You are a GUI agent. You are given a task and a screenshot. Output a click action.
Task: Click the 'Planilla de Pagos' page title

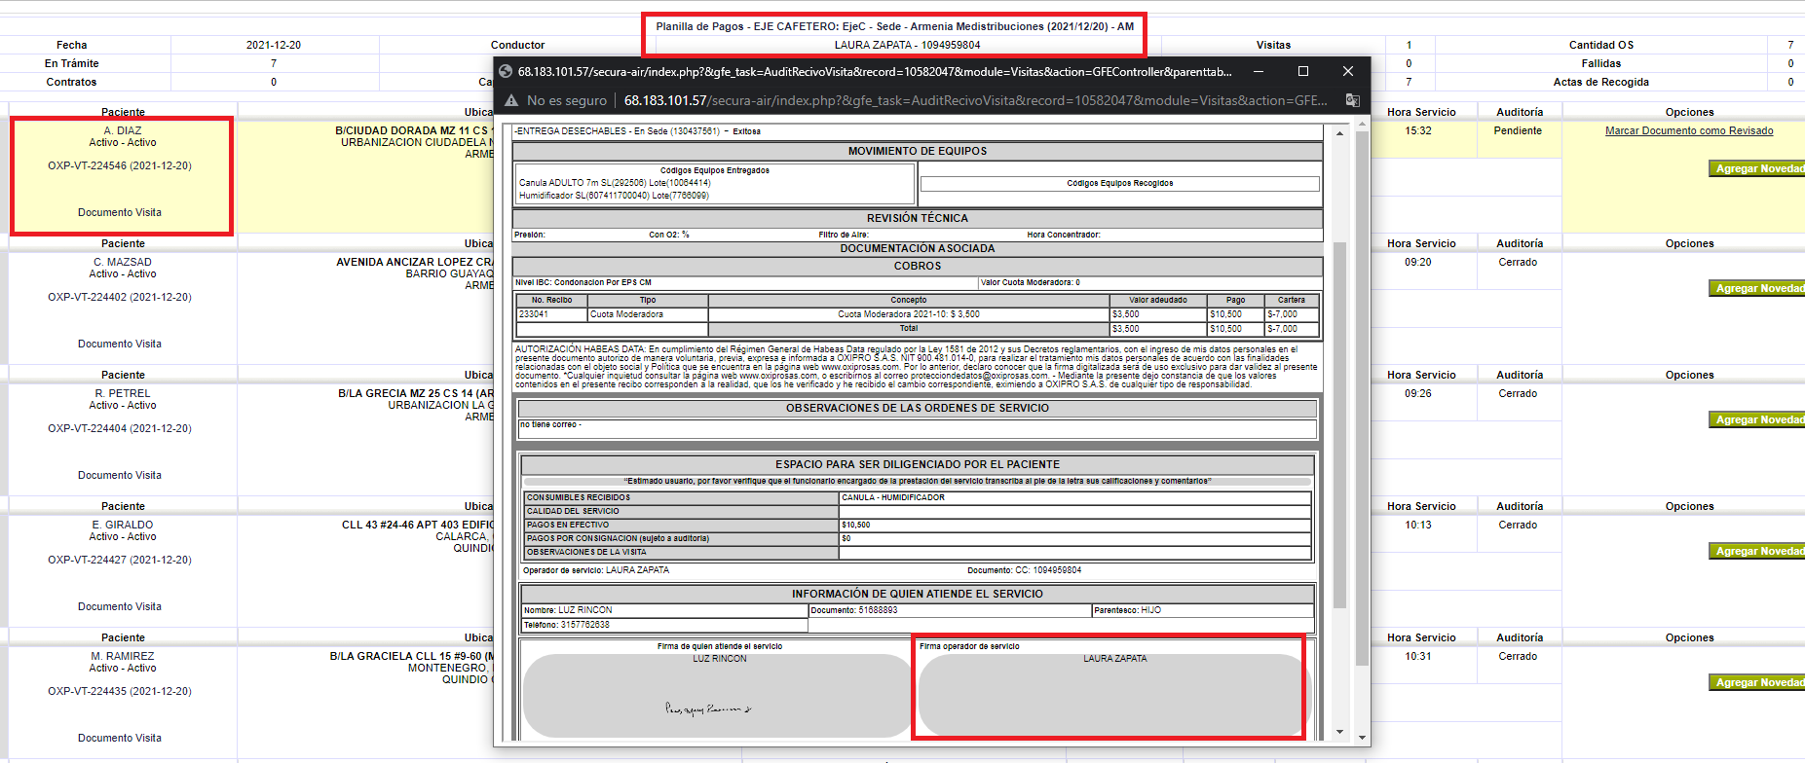(894, 26)
